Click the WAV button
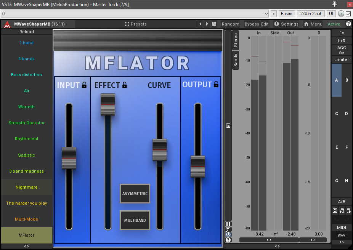This screenshot has width=353, height=250. click(342, 236)
